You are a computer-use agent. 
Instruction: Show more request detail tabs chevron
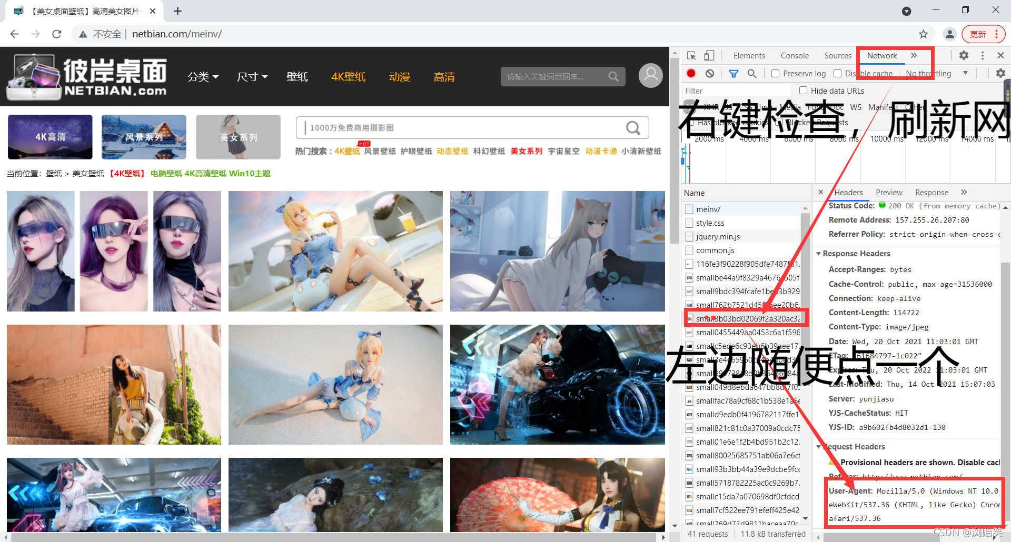pyautogui.click(x=964, y=192)
